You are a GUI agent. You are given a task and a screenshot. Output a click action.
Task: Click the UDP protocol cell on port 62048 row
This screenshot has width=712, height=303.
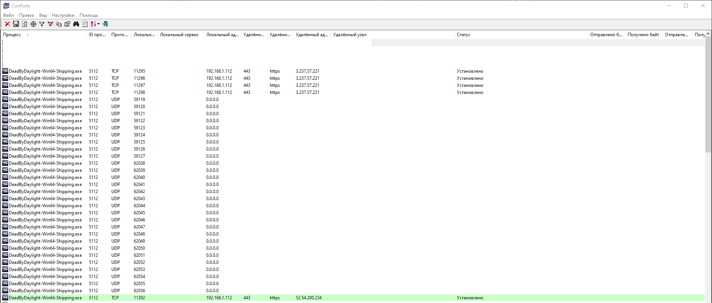coord(115,234)
